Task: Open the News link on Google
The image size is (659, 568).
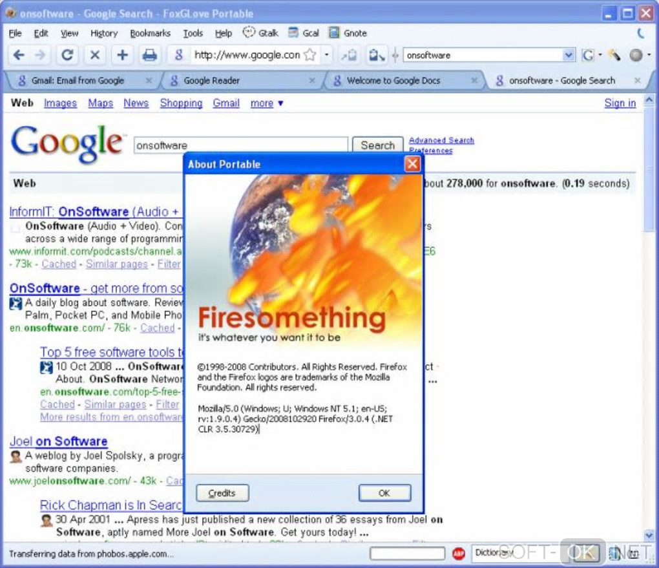Action: (136, 103)
